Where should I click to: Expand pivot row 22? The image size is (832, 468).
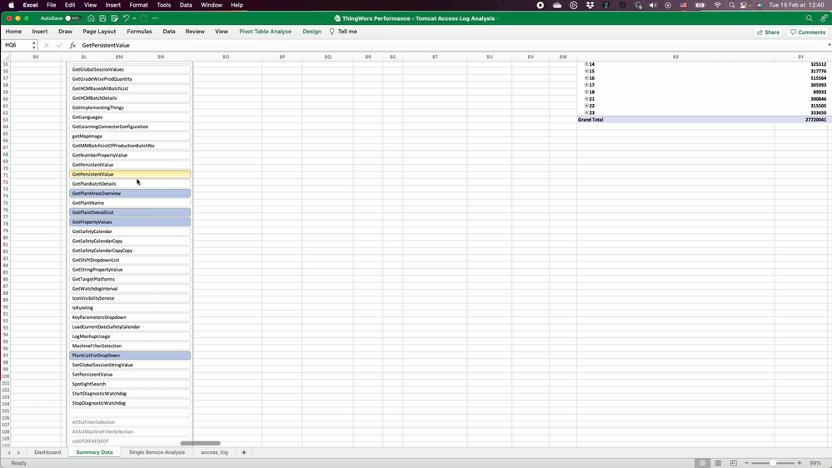(586, 106)
